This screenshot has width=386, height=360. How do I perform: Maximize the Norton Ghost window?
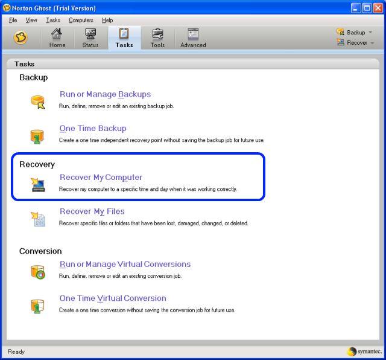(x=367, y=8)
